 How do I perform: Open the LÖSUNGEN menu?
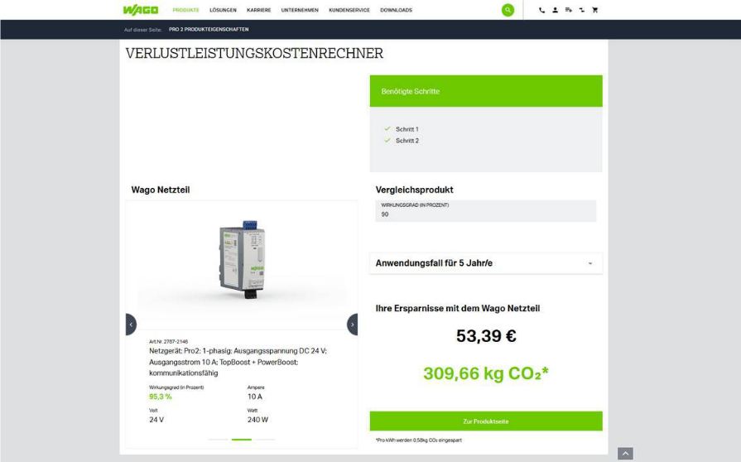(223, 10)
